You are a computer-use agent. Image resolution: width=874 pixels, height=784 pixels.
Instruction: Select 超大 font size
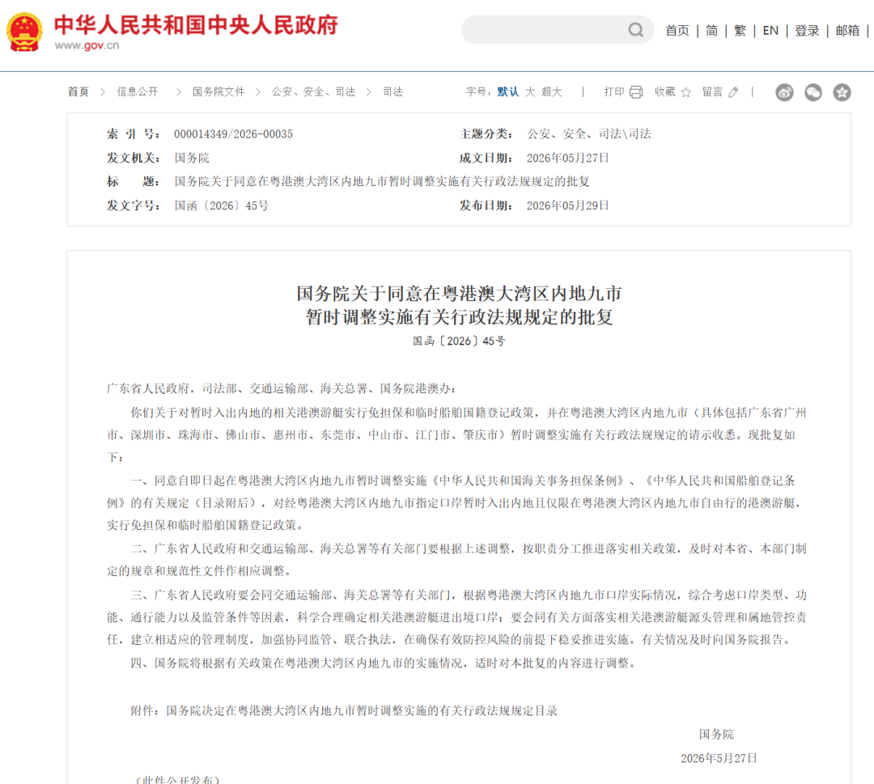[552, 92]
